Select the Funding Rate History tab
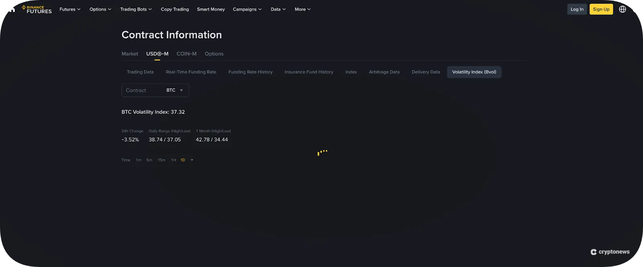Viewport: 643px width, 267px height. 250,72
